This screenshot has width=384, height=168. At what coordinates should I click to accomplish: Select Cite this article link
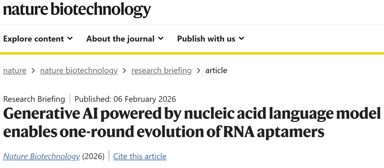pyautogui.click(x=140, y=156)
